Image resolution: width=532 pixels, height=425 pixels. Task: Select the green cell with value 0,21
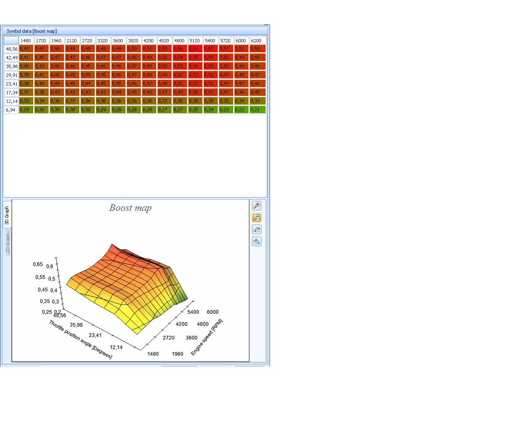pyautogui.click(x=257, y=110)
